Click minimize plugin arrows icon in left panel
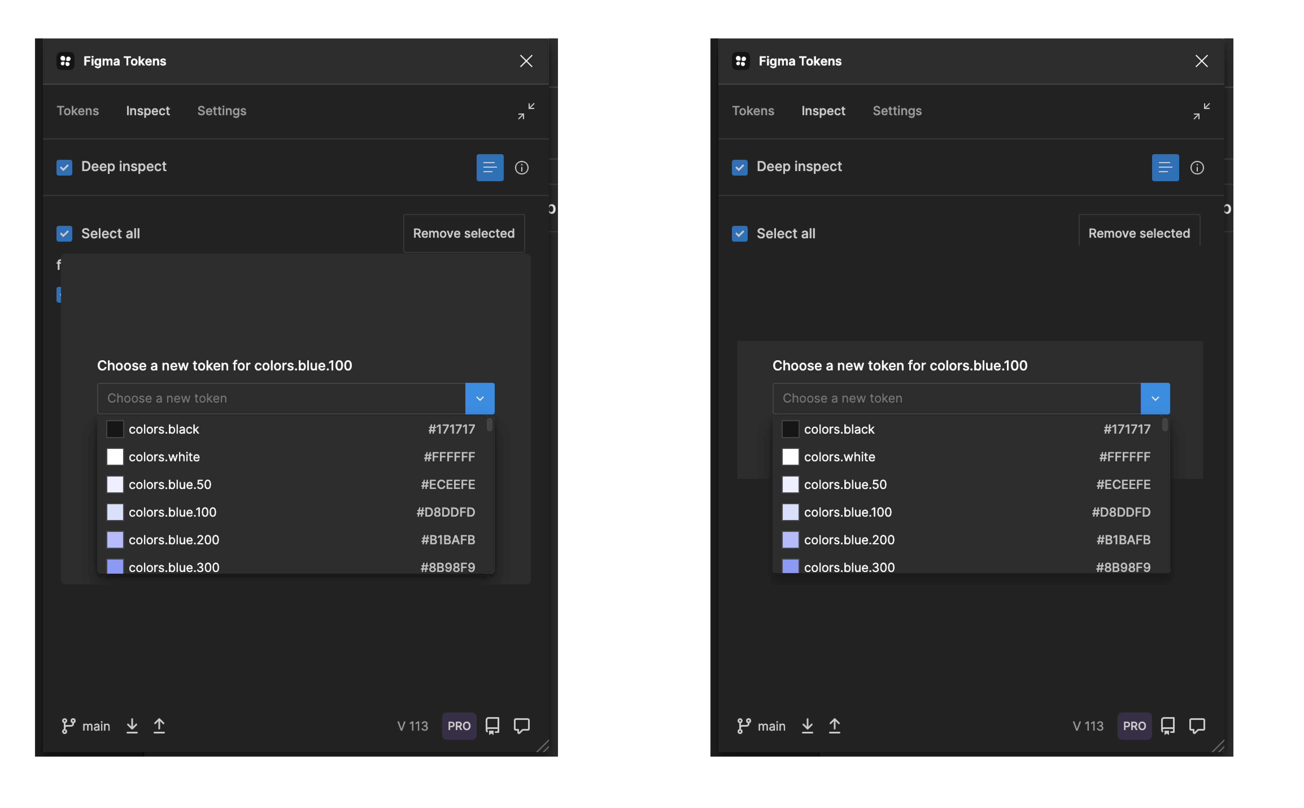 pyautogui.click(x=526, y=111)
